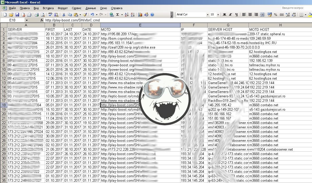This screenshot has height=183, width=312.
Task: Select the Format Painter brush
Action: [85, 15]
